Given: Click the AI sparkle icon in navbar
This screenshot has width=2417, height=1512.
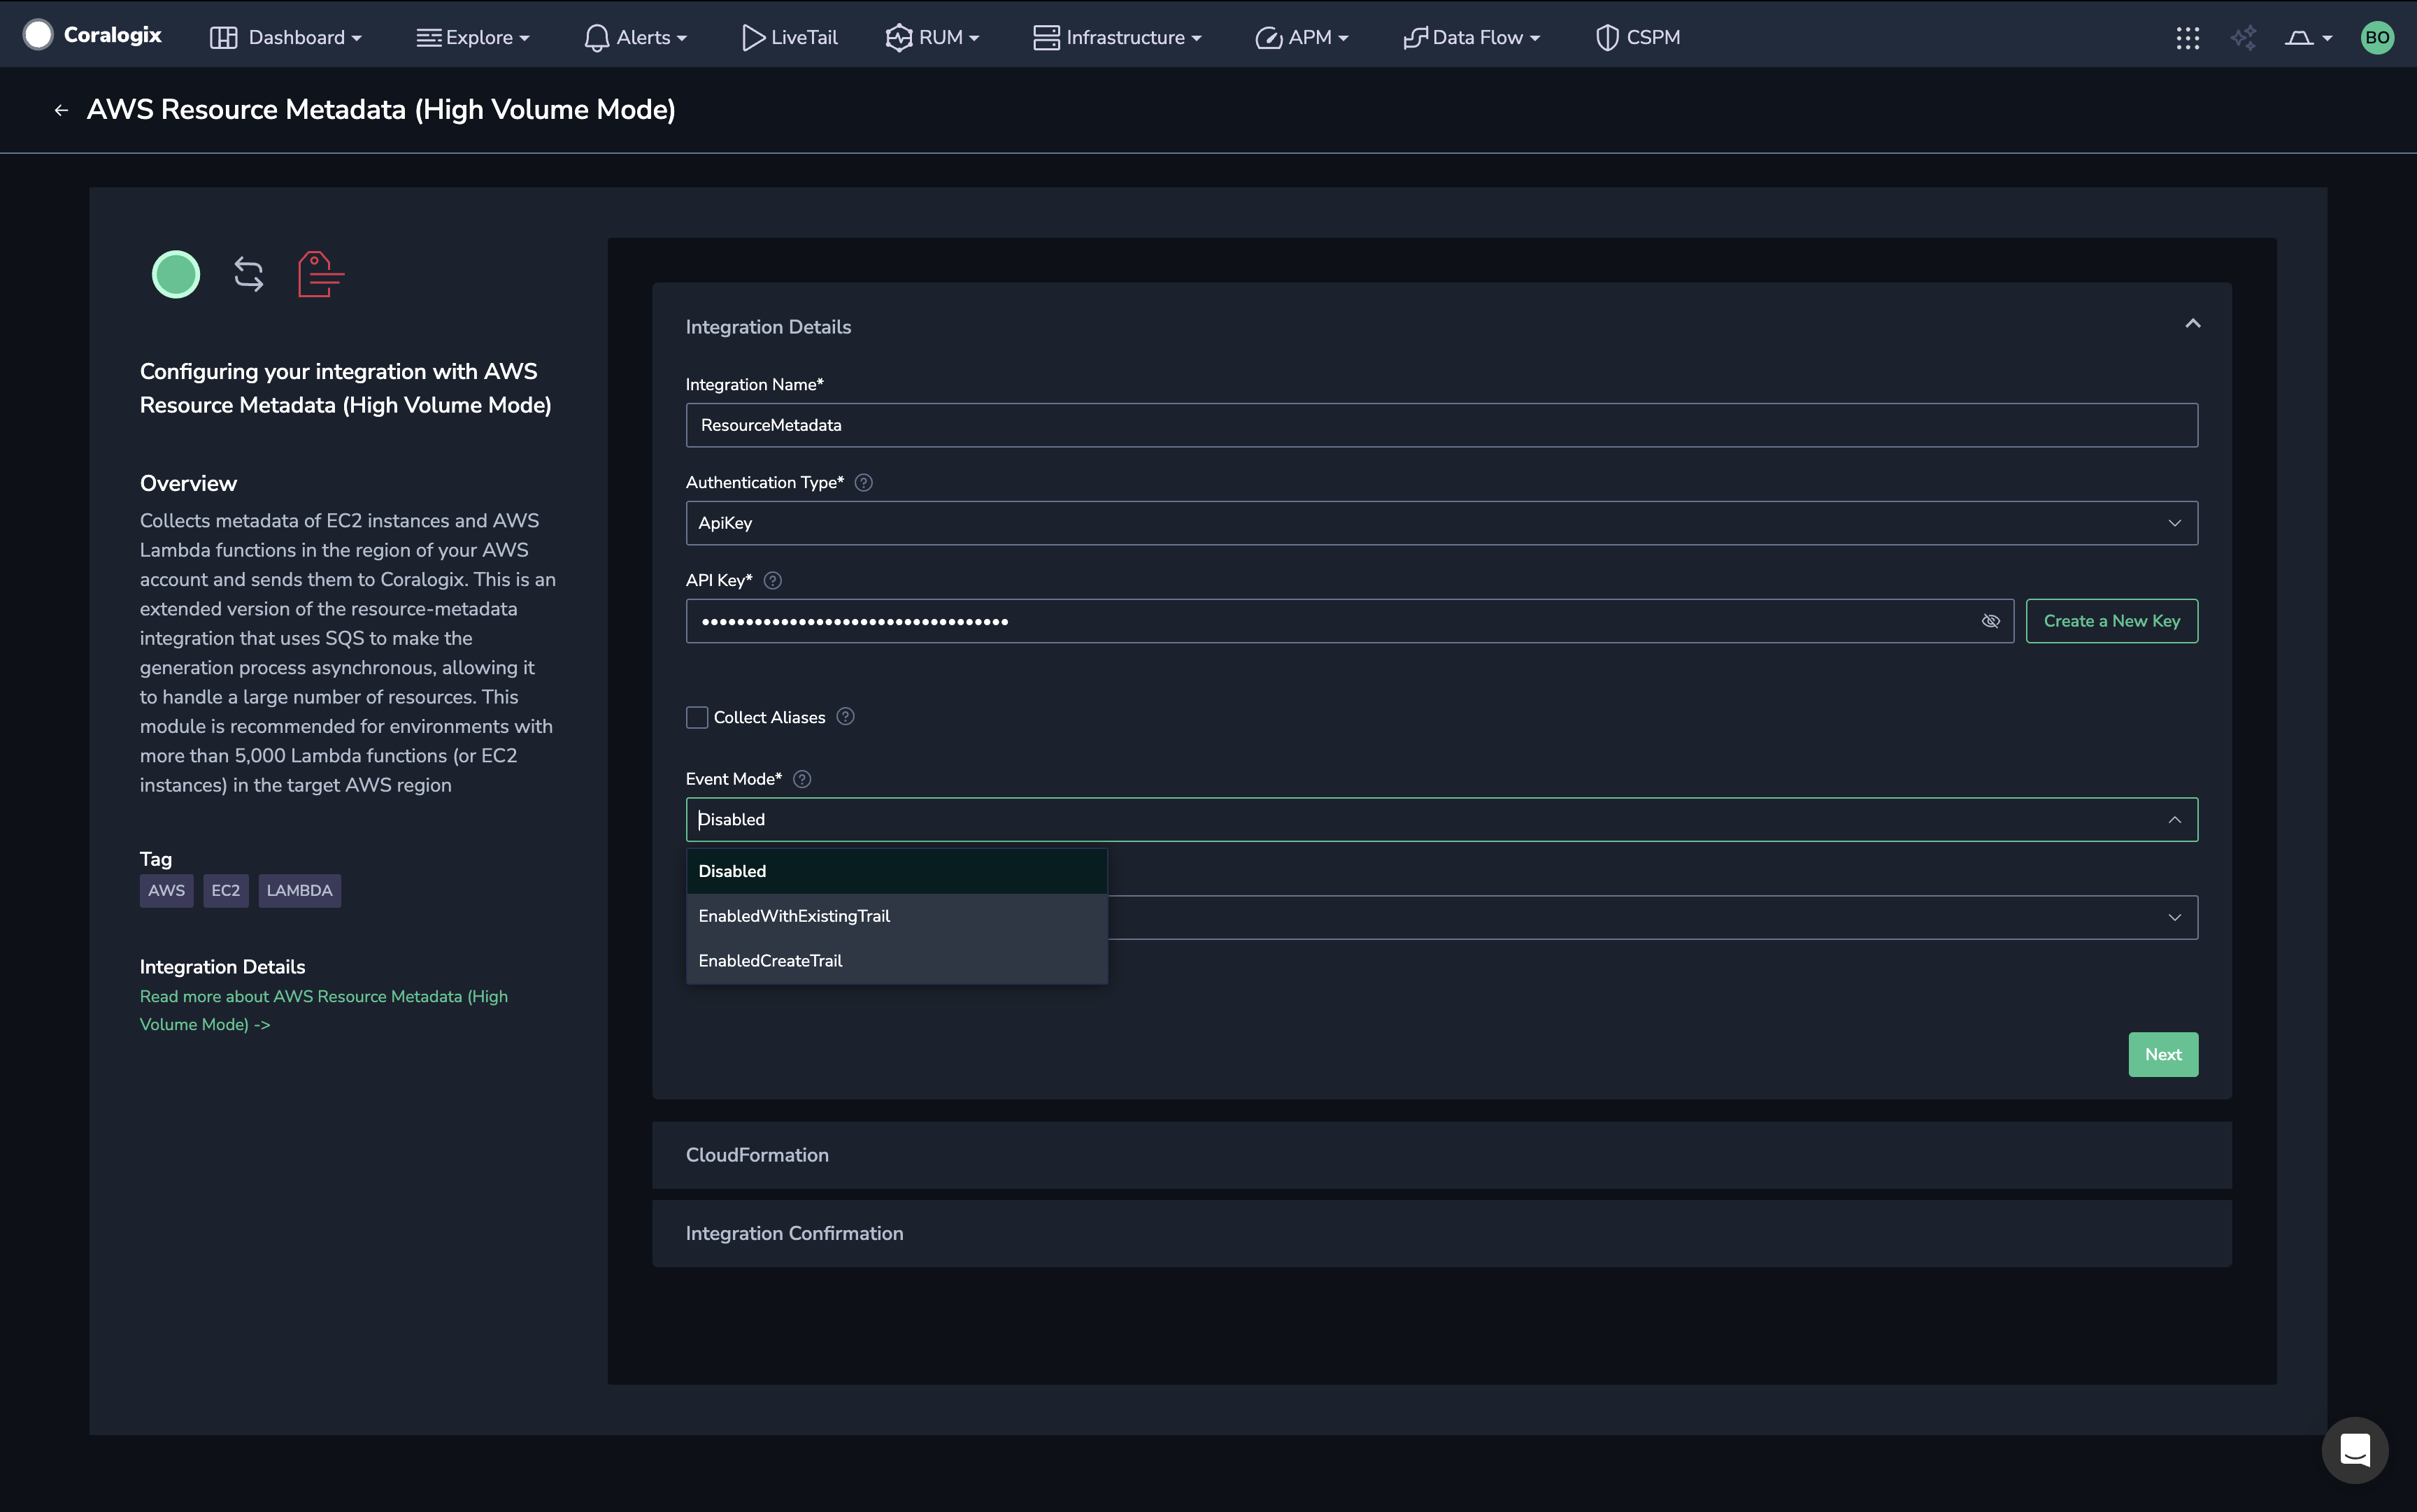Looking at the screenshot, I should tap(2243, 38).
